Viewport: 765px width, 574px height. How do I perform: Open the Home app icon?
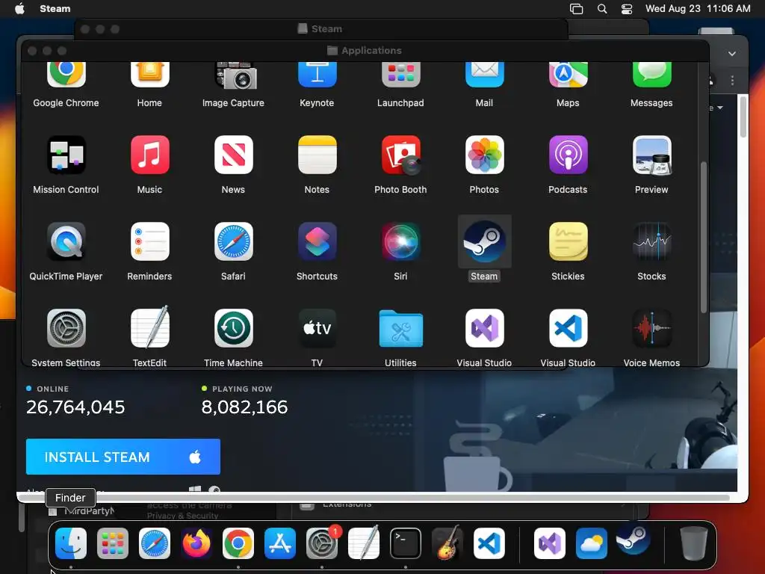[149, 74]
